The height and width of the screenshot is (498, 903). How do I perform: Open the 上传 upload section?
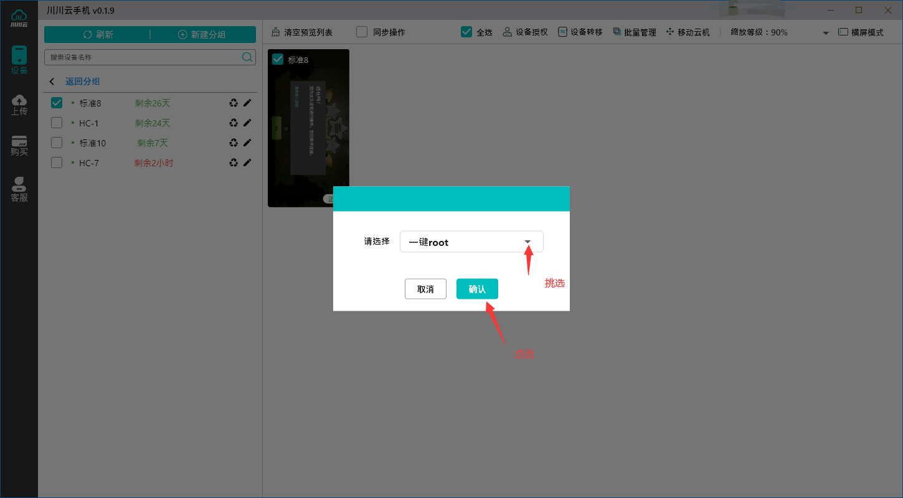(19, 103)
